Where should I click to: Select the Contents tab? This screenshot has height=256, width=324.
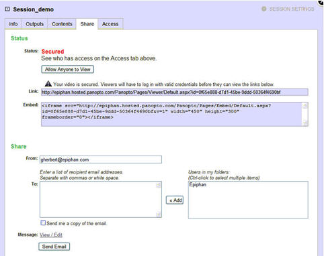click(62, 24)
